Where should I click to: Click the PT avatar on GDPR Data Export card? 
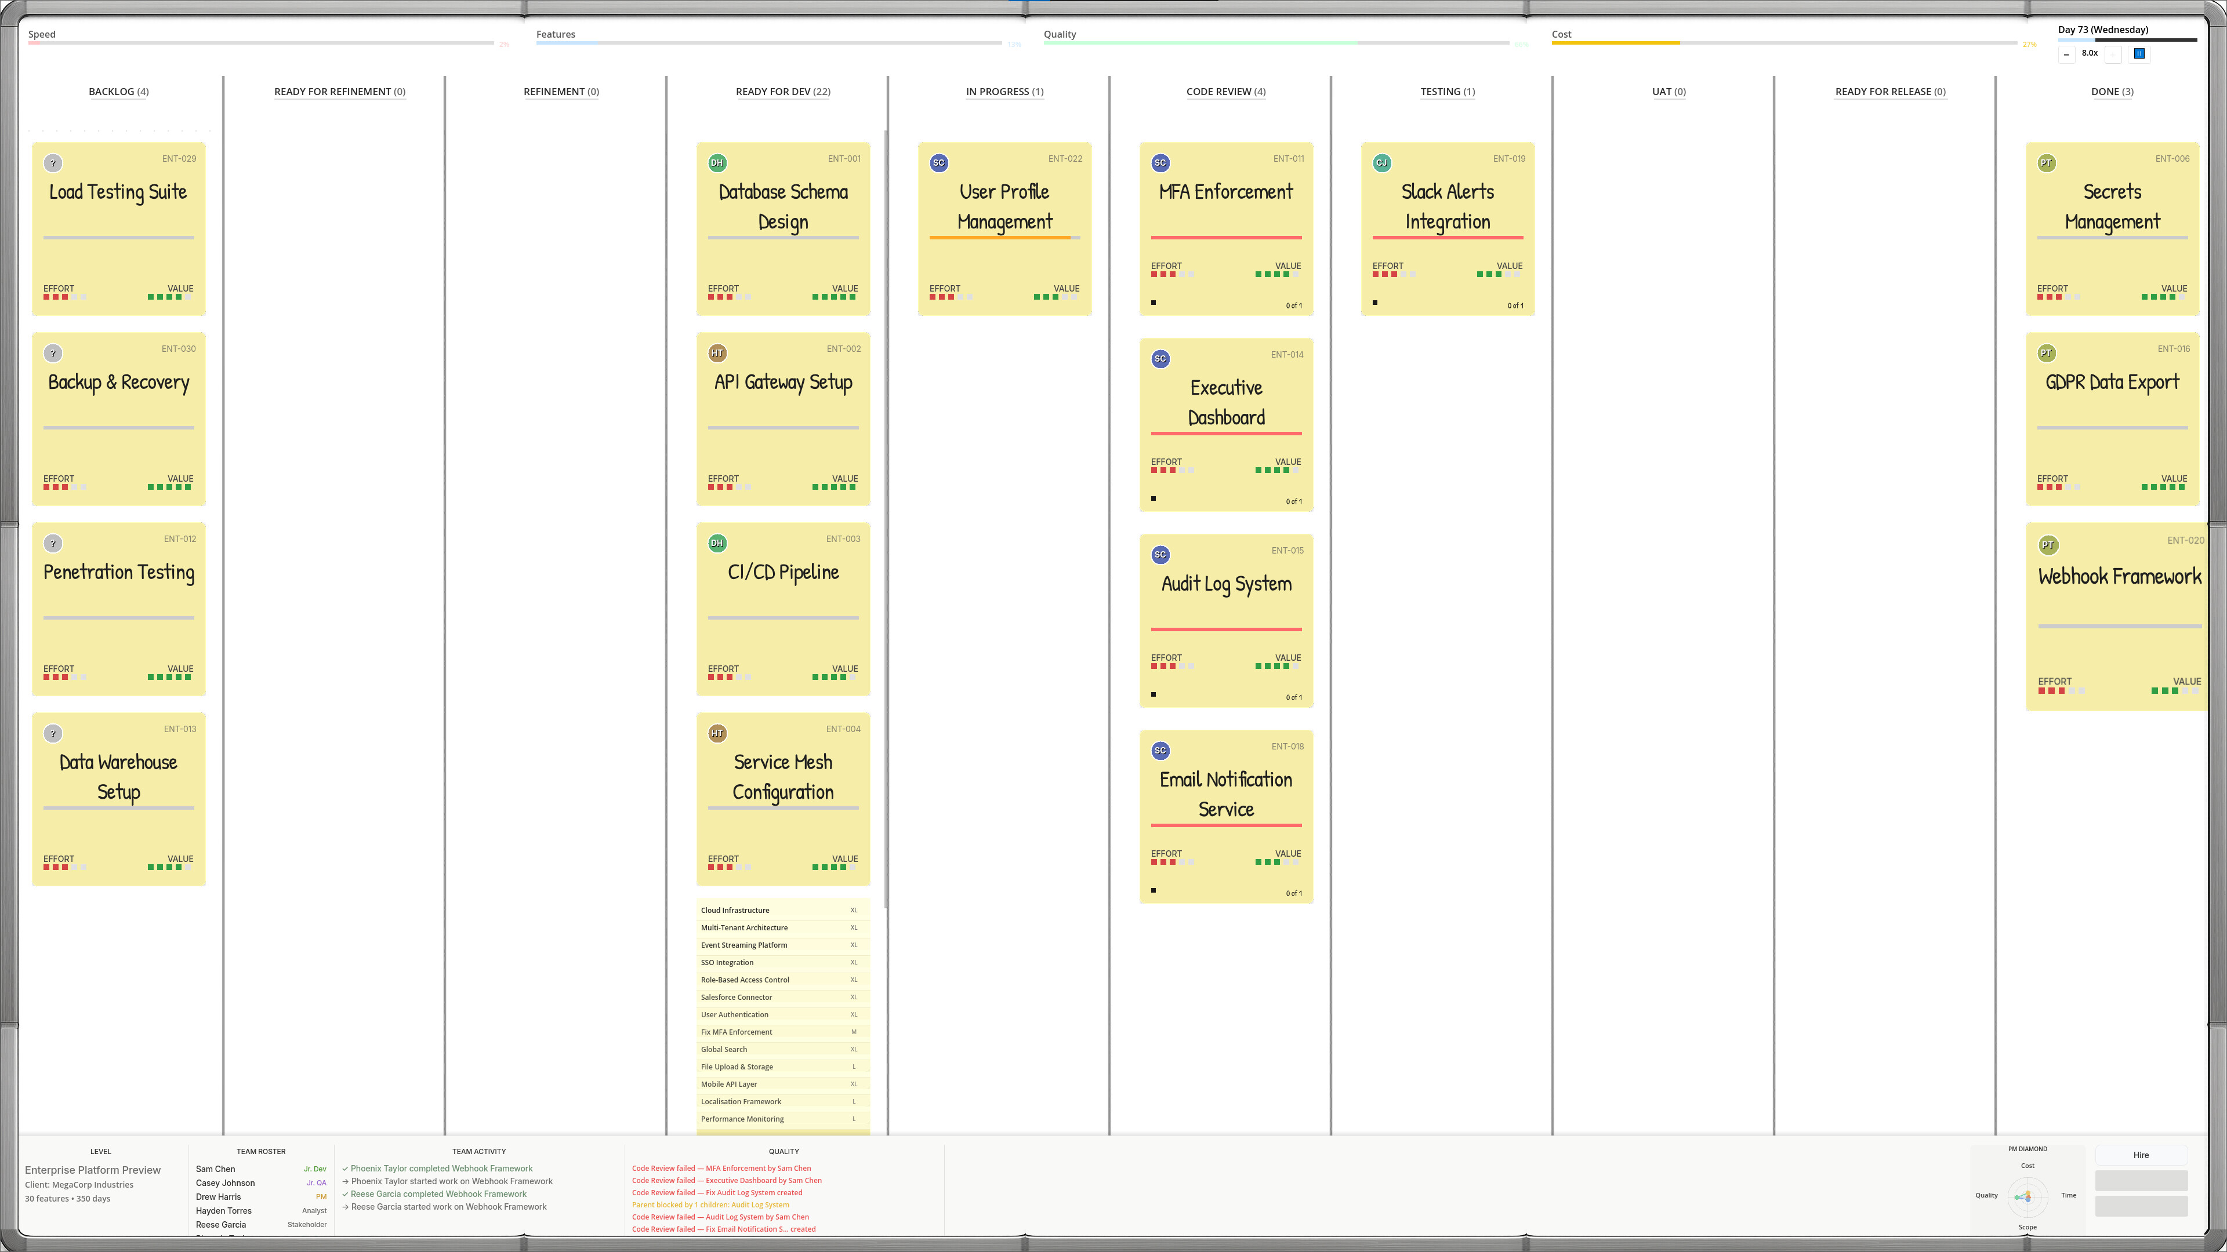pyautogui.click(x=2046, y=354)
